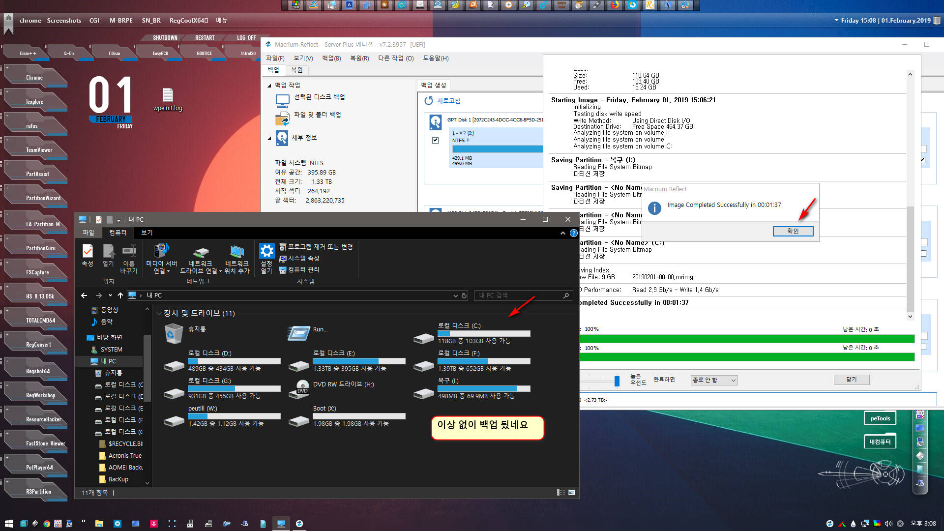Launch Chrome from the left sidebar launcher
Screen dimensions: 944x531
click(x=34, y=78)
